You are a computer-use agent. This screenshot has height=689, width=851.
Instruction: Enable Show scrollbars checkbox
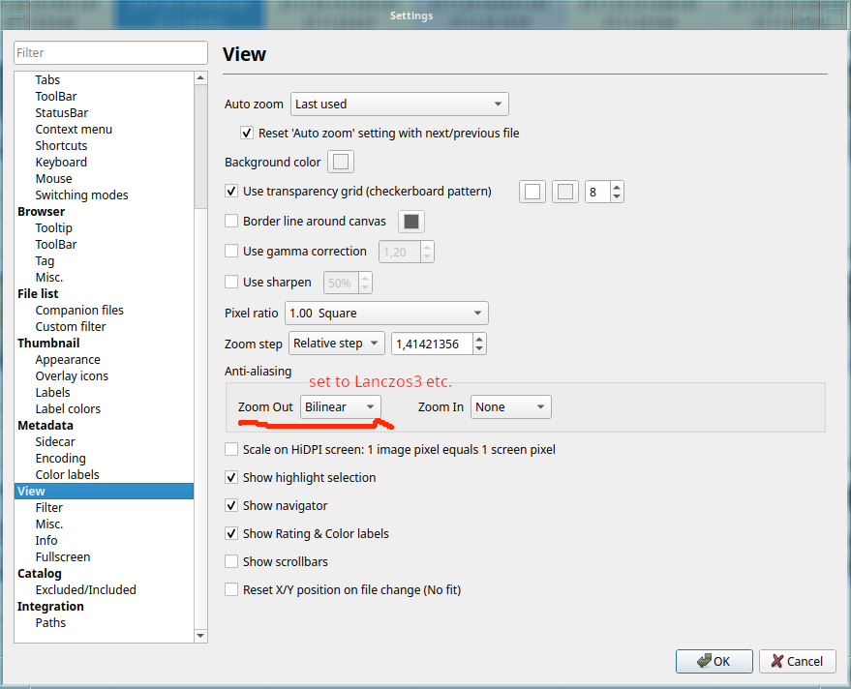tap(231, 561)
